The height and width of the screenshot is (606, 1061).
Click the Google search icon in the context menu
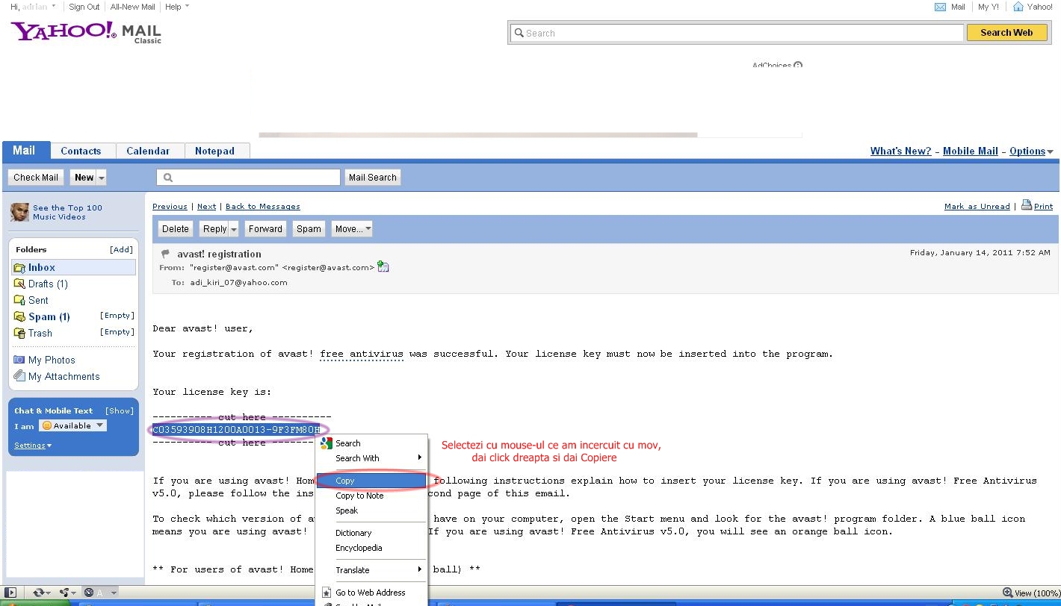[x=326, y=443]
